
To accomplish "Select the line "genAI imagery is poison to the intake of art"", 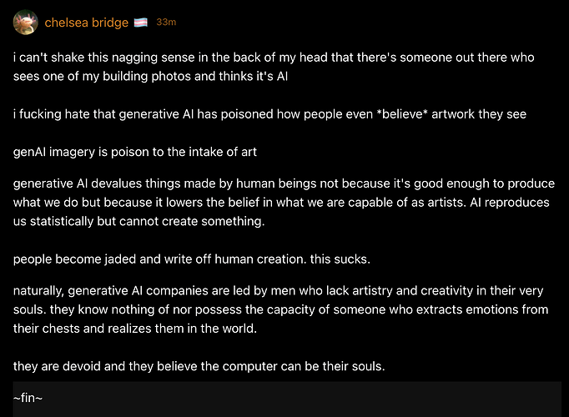I will 135,152.
